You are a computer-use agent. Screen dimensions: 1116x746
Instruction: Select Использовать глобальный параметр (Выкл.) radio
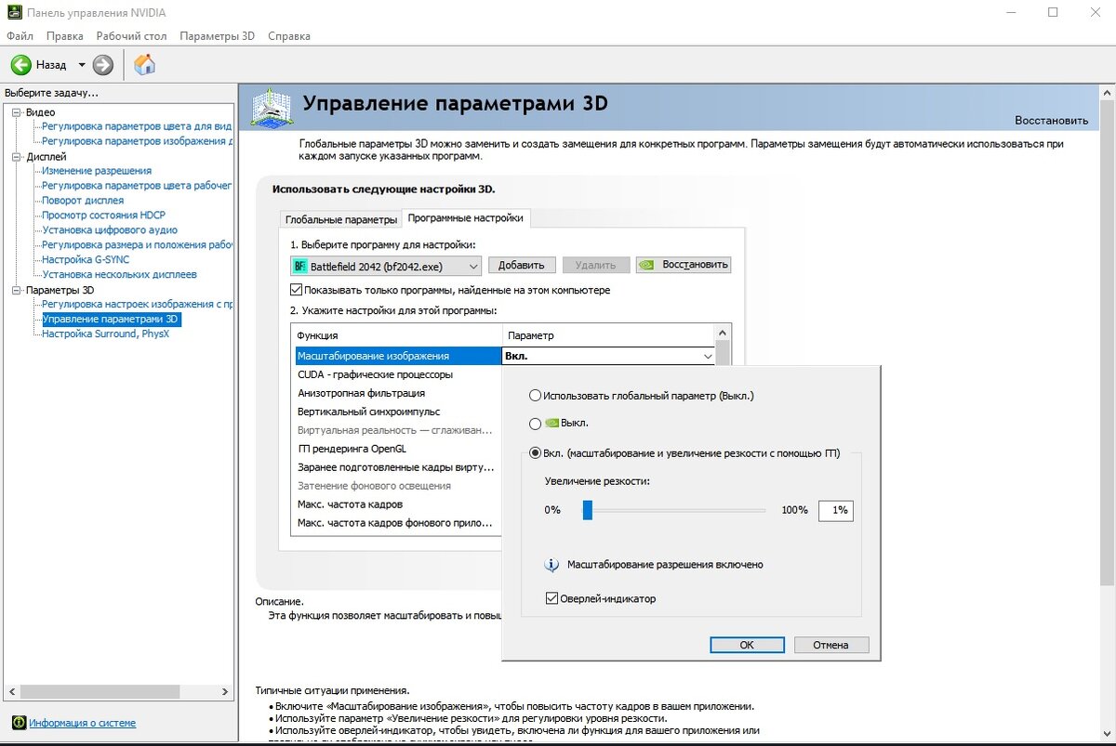tap(535, 396)
